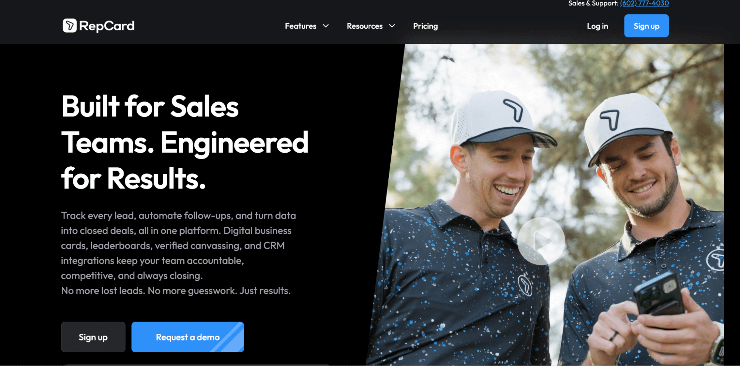The height and width of the screenshot is (366, 740).
Task: Click the logo on the left man's cap
Action: pos(513,110)
